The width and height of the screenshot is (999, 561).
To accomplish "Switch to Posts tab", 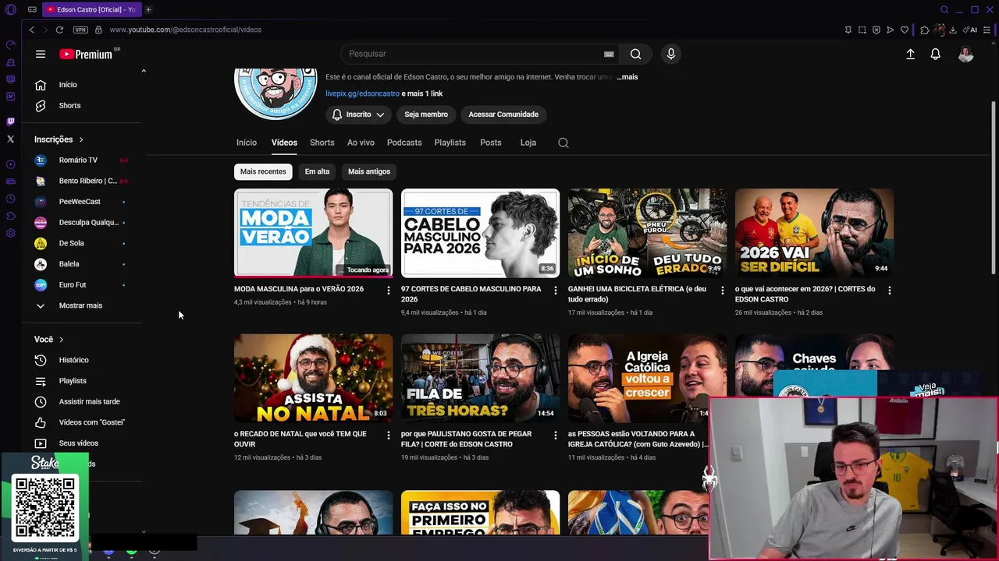I will (491, 143).
